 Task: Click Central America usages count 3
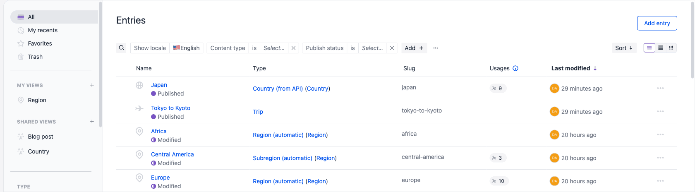click(498, 158)
